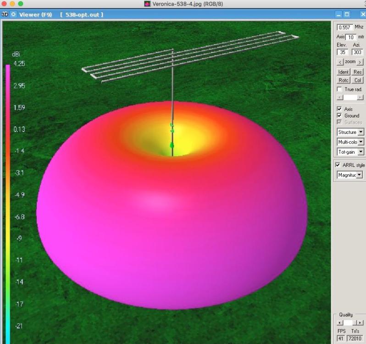Viewport: 366px width, 344px height.
Task: Click the yellow macOS minimize button
Action: pos(12,4)
